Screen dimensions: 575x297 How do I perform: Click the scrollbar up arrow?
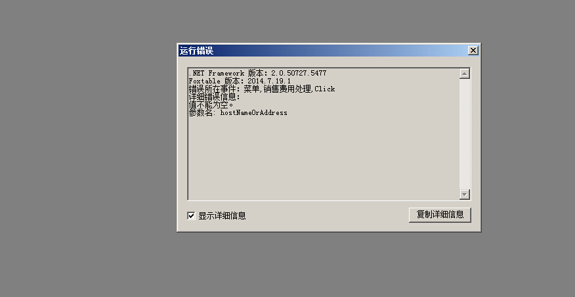(465, 74)
